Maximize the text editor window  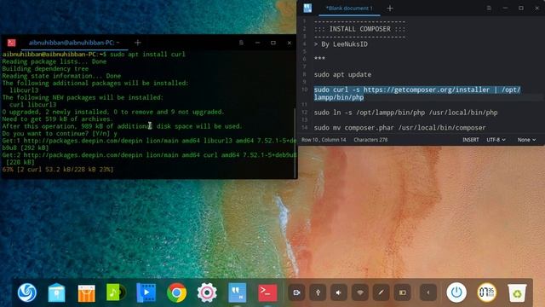[x=520, y=8]
